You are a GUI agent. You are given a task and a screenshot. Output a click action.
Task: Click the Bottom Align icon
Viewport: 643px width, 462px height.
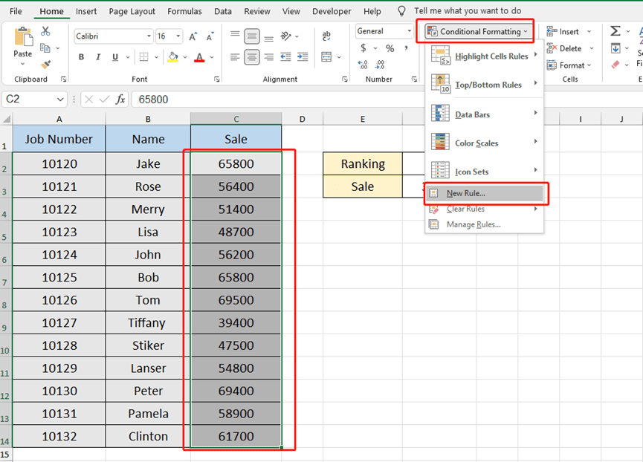(269, 37)
